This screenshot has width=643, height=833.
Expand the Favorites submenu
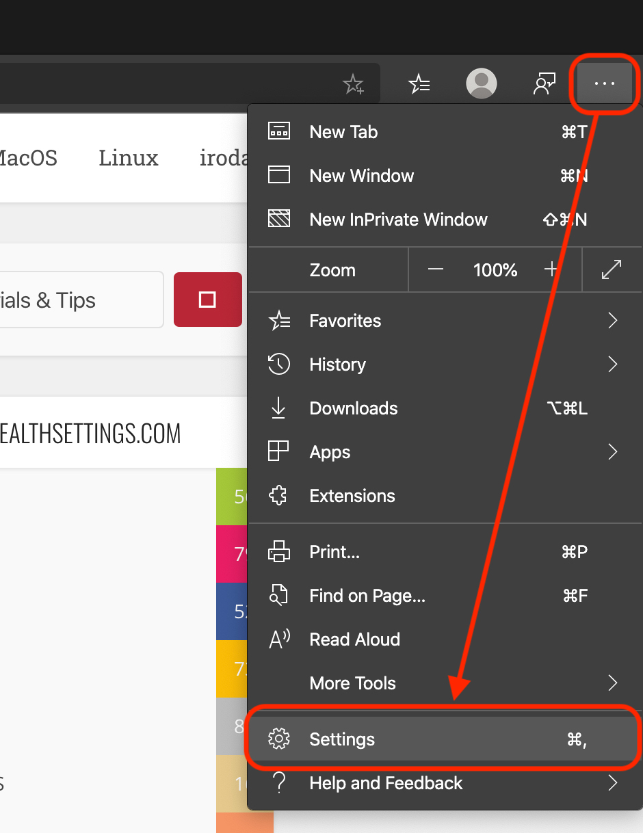612,321
